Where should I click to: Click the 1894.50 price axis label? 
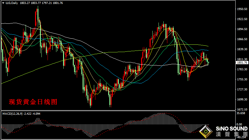click(x=242, y=29)
